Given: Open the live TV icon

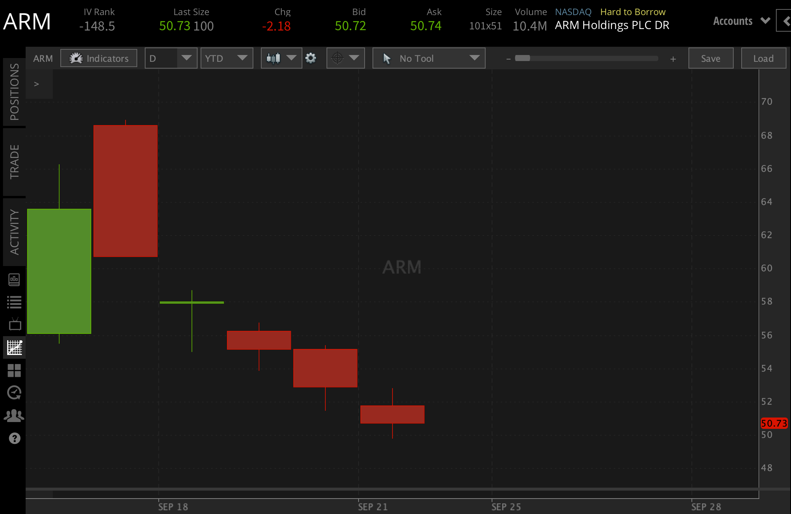Looking at the screenshot, I should tap(15, 324).
